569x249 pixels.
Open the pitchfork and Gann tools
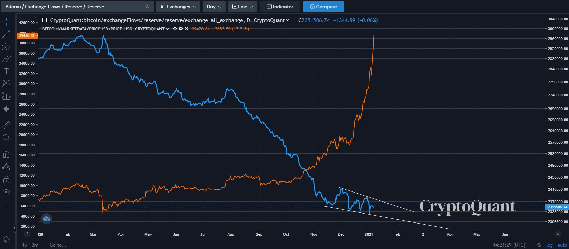click(x=6, y=47)
